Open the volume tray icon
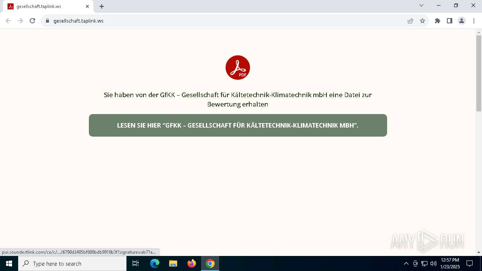The height and width of the screenshot is (271, 482). (433, 263)
